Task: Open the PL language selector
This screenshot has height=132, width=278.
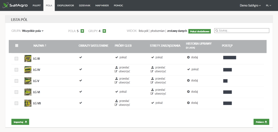Action: [269, 5]
